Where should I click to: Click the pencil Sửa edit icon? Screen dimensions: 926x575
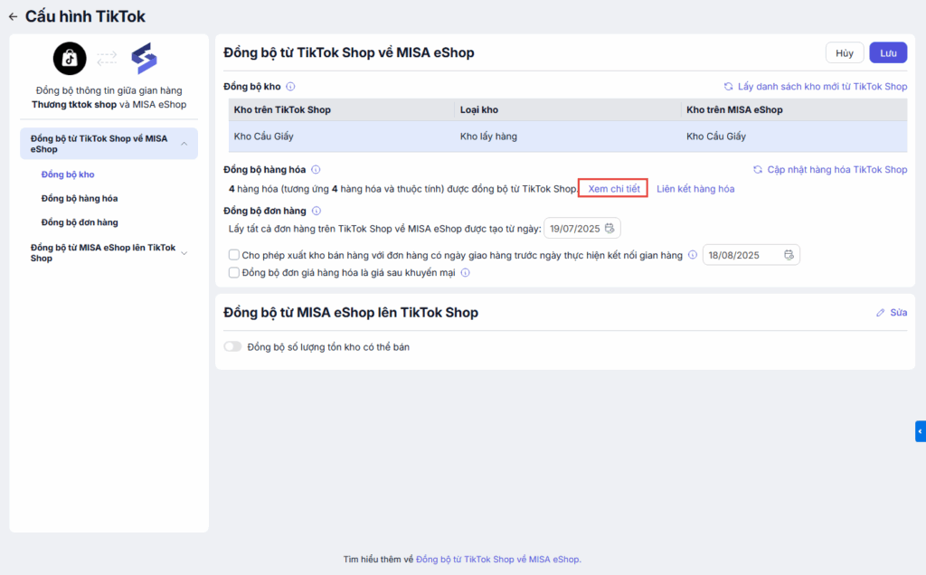[881, 313]
